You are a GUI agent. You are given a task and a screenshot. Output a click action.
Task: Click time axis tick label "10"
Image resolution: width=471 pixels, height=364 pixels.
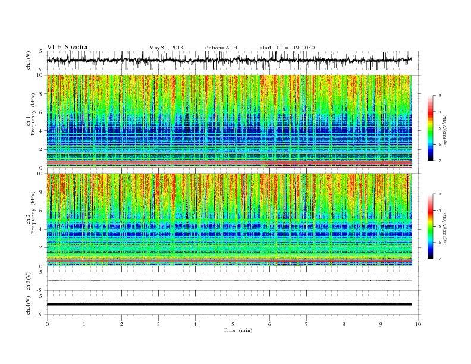click(418, 324)
